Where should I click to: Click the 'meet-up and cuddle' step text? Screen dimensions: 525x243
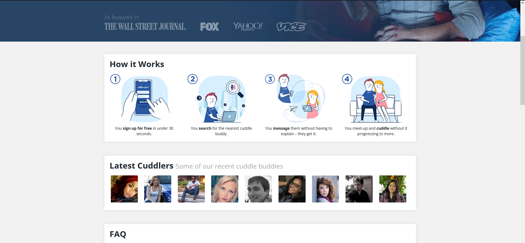pyautogui.click(x=376, y=131)
